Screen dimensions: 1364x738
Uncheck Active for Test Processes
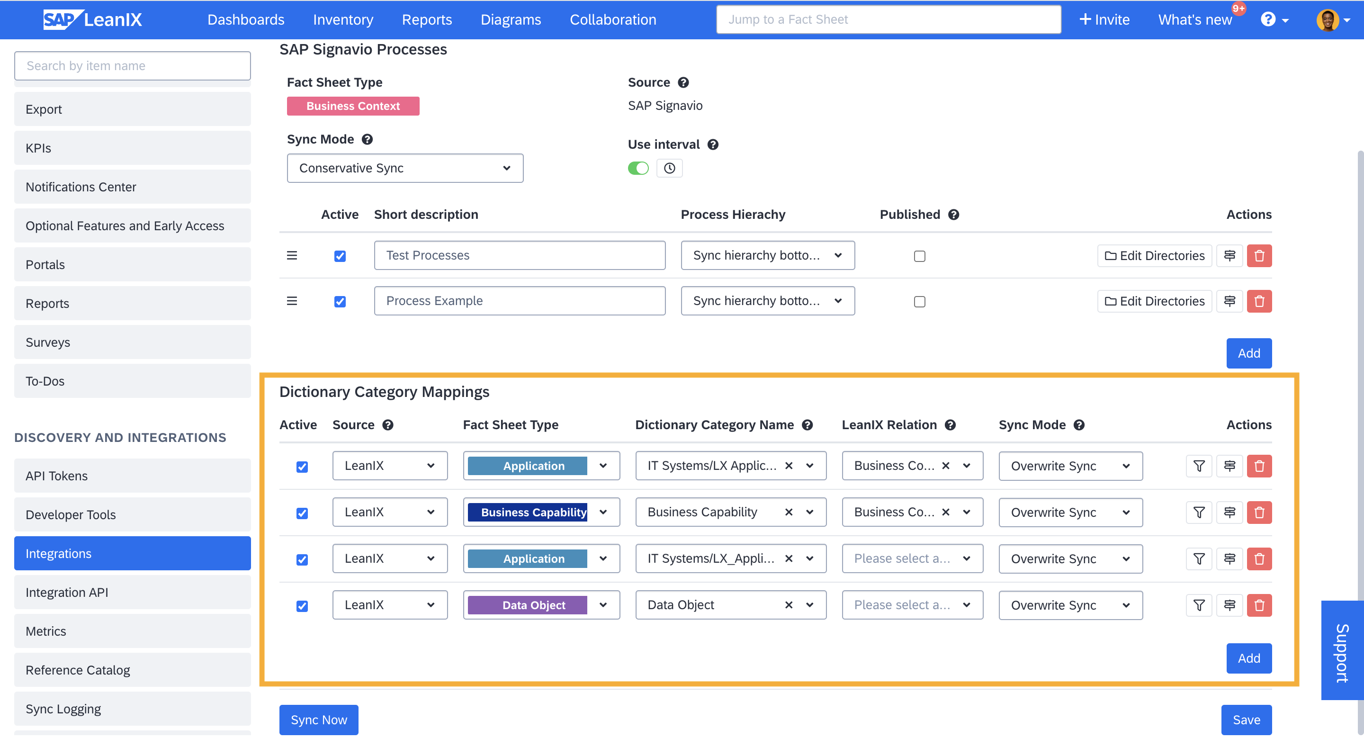coord(340,256)
